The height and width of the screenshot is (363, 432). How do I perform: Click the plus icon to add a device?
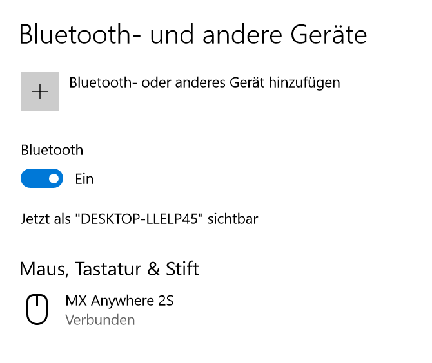click(40, 91)
